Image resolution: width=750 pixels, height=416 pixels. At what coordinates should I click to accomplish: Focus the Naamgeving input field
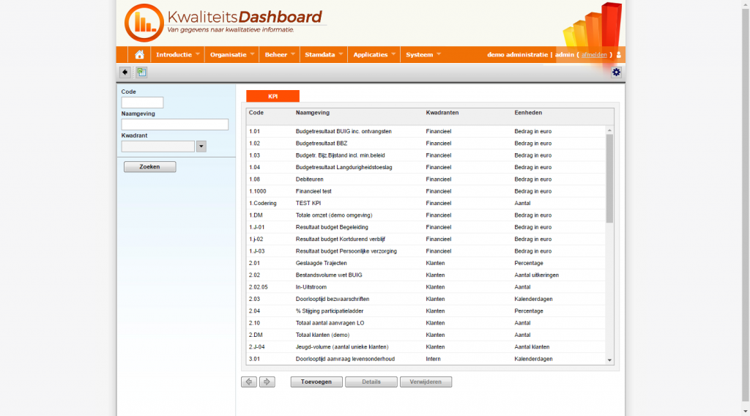175,125
